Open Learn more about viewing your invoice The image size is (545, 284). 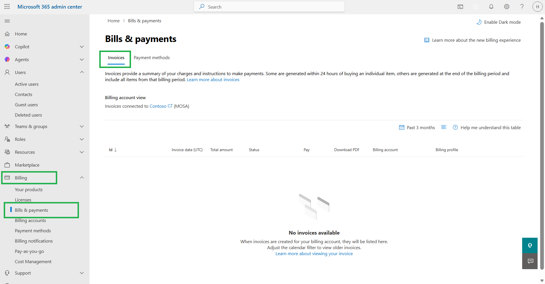click(x=314, y=253)
